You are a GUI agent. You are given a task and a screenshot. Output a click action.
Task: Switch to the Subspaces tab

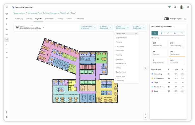[x=80, y=19]
